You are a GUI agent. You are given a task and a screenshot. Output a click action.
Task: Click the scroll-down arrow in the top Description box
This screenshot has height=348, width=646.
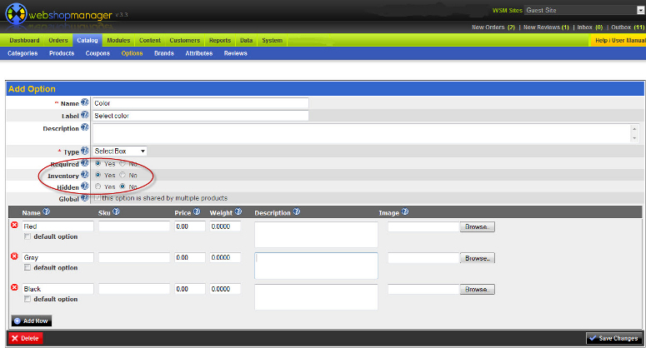634,139
